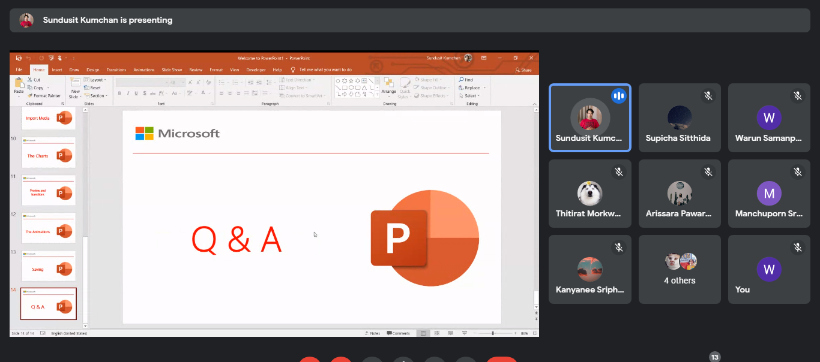Click the Text Shadow S icon
Screen dimensions: 820x362
(146, 93)
